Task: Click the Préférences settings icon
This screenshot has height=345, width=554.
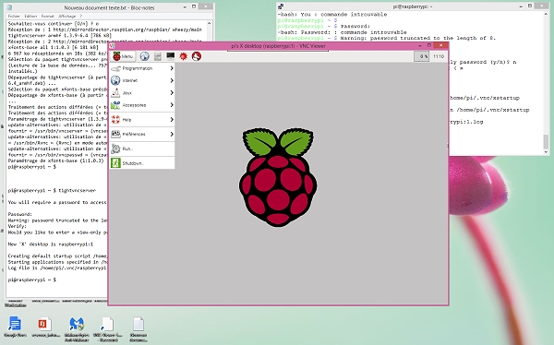Action: pyautogui.click(x=115, y=134)
